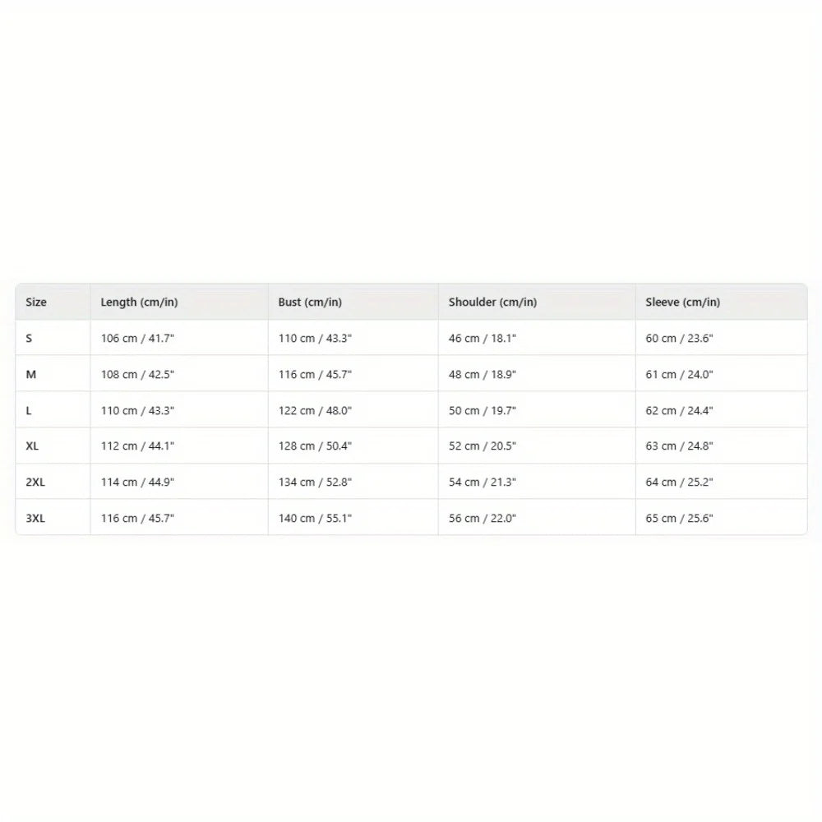822x822 pixels.
Task: Click the 50 cm / 19.7" shoulder cell
Action: pyautogui.click(x=482, y=410)
